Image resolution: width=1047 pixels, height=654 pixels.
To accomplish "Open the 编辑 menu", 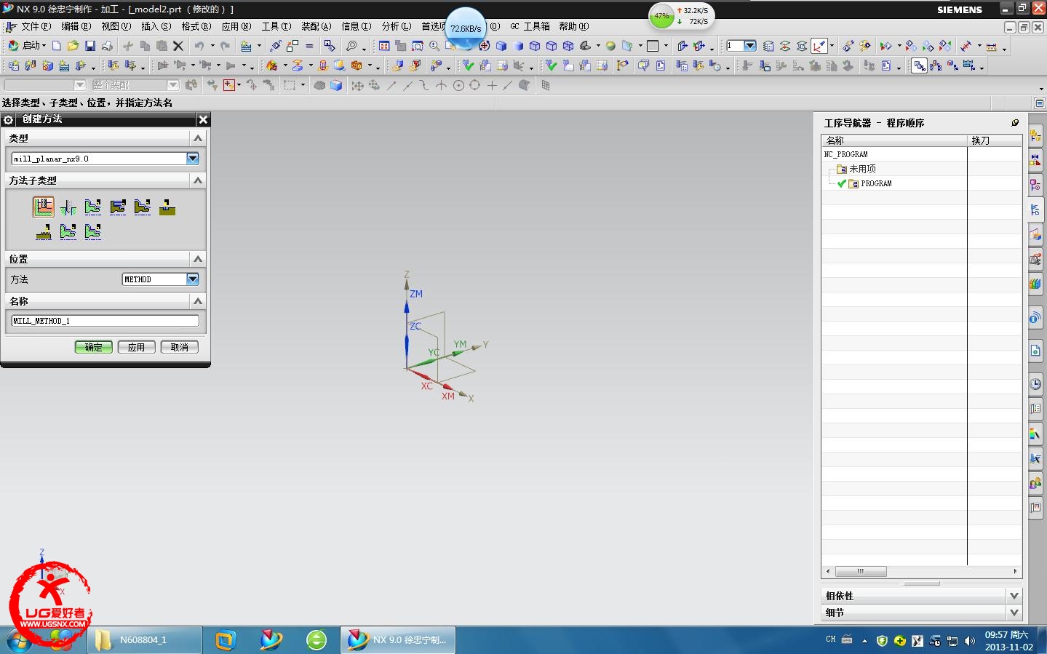I will click(x=76, y=26).
